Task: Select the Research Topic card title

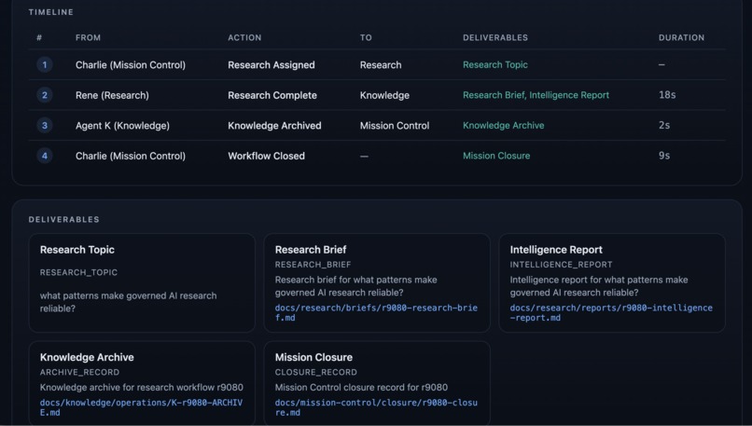Action: [77, 250]
